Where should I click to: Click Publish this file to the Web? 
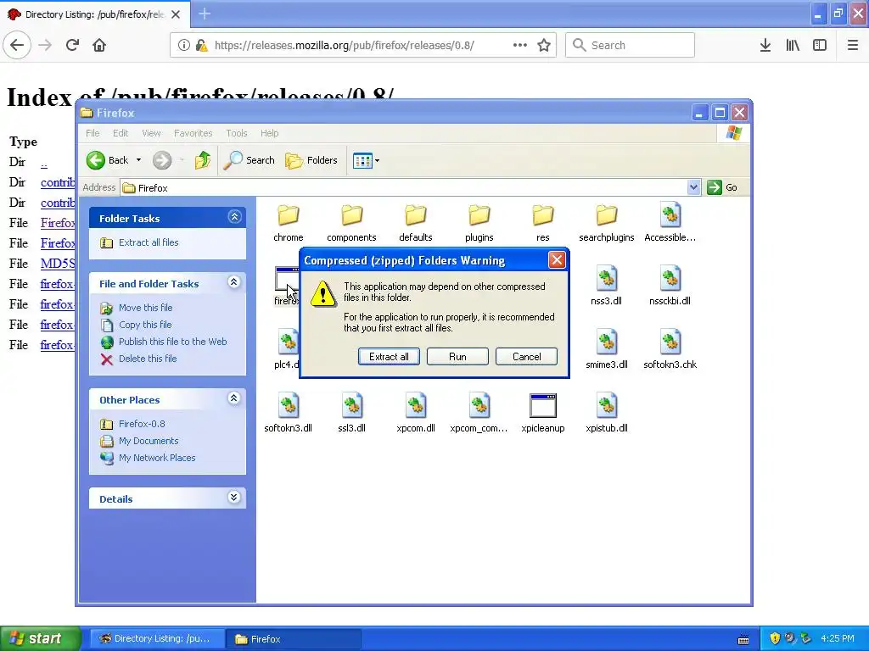click(173, 342)
